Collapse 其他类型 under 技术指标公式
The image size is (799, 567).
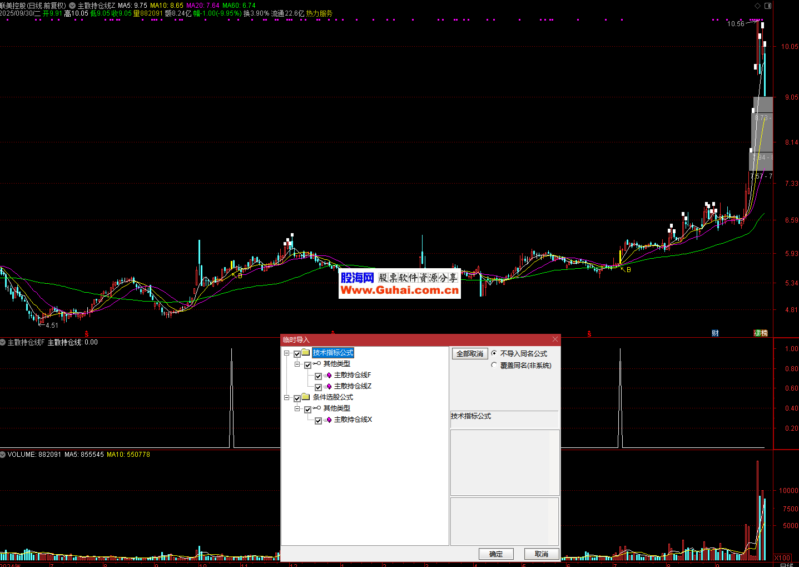click(297, 364)
